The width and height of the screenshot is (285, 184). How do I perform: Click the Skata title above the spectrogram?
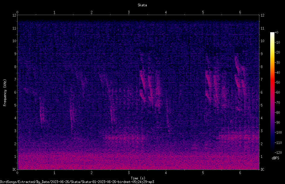pyautogui.click(x=142, y=5)
